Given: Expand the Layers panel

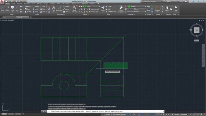Looking at the screenshot, I should click(x=86, y=14).
